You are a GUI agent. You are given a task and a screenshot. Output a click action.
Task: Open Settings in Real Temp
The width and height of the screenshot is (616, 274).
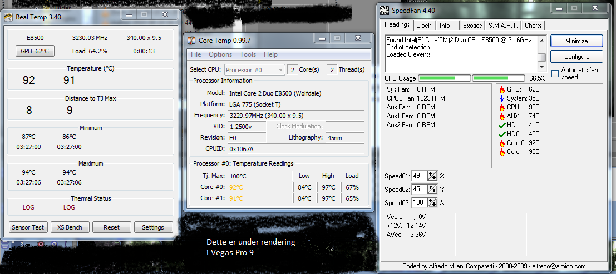pos(153,227)
